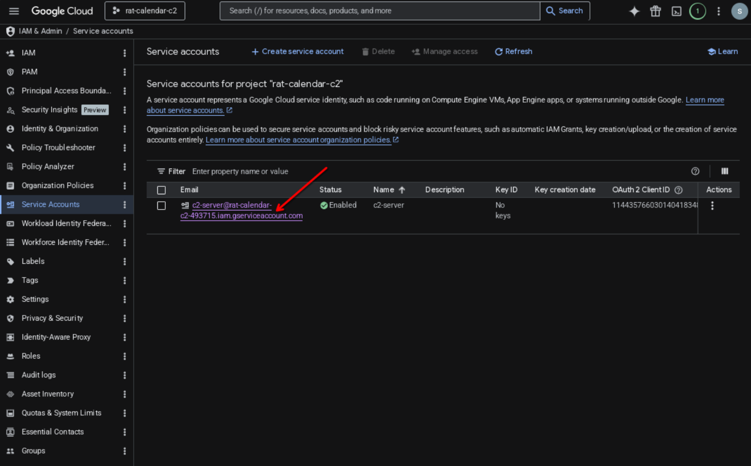Click the Labels tag icon in sidebar
The width and height of the screenshot is (751, 466).
(10, 261)
